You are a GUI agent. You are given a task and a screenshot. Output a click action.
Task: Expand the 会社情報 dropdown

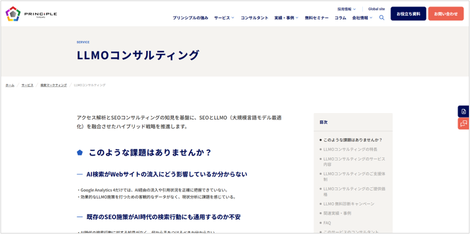click(x=371, y=18)
